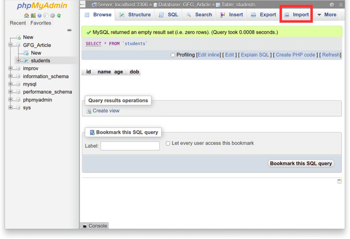Click the Home icon under phpMyAdmin logo
The image size is (350, 239).
[27, 15]
